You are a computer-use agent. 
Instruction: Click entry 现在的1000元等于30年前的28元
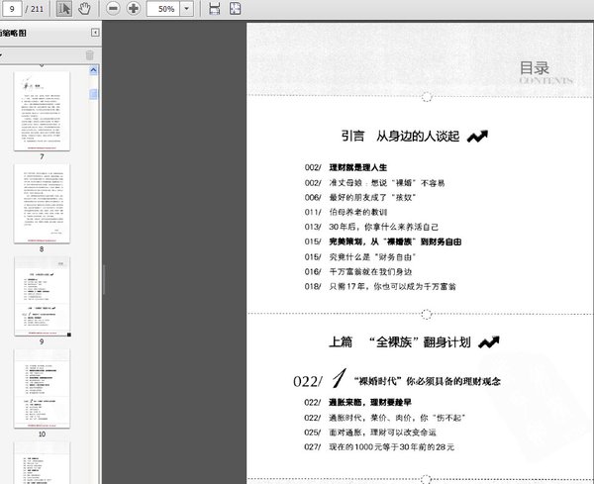tap(392, 447)
